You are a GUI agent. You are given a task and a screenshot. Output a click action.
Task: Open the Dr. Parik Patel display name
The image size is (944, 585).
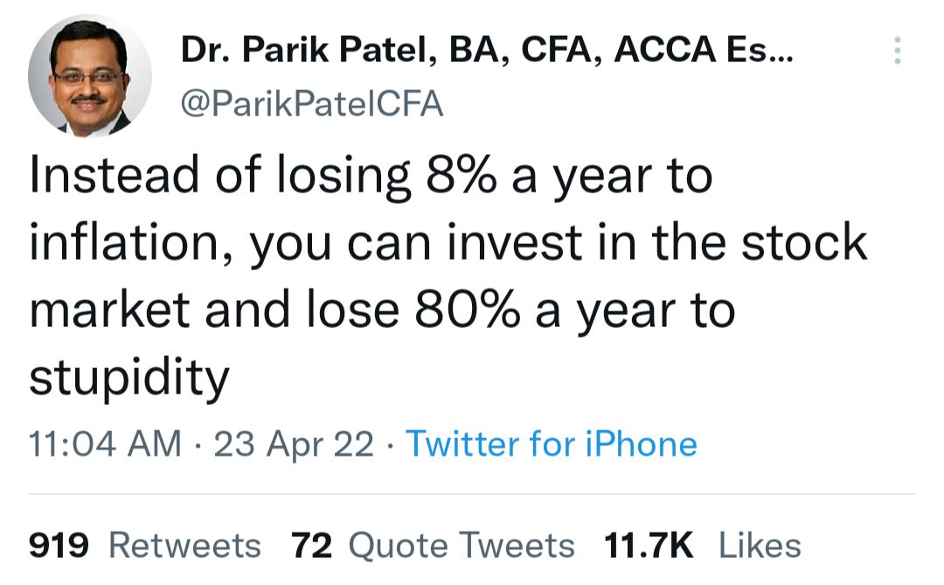tap(486, 52)
